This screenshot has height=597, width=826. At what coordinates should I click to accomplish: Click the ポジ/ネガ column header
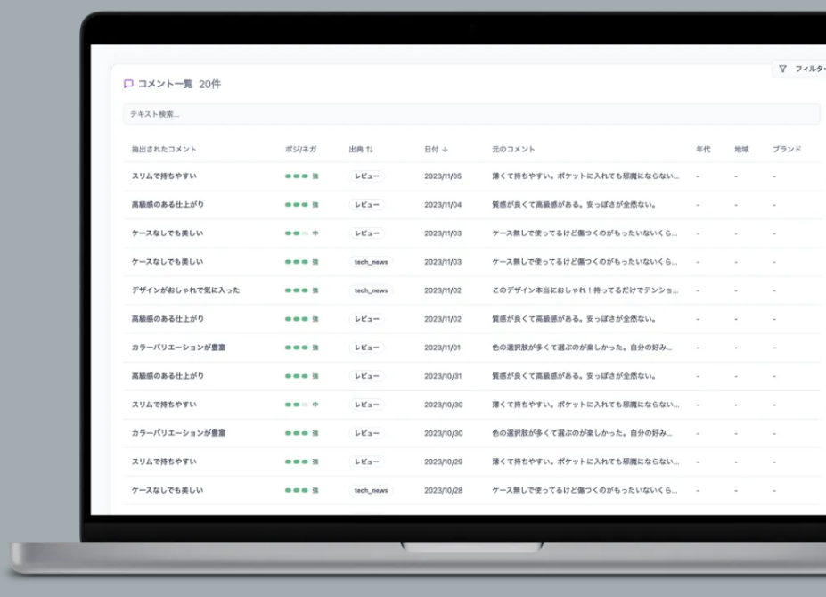[301, 150]
